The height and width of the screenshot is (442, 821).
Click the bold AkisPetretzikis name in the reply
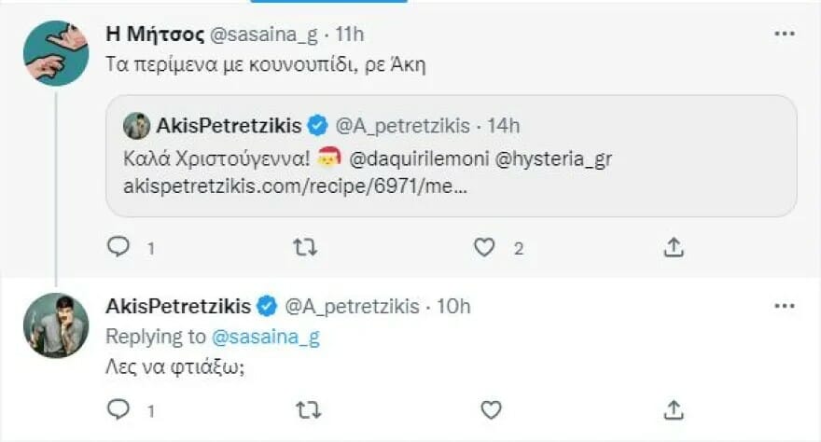click(x=178, y=306)
